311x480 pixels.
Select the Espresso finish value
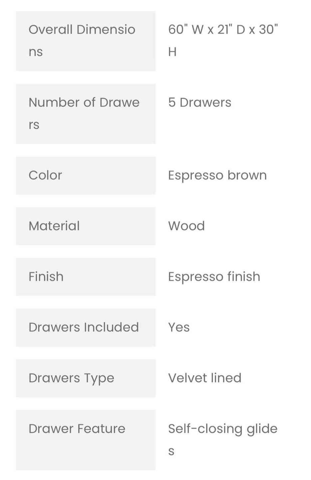pyautogui.click(x=214, y=277)
